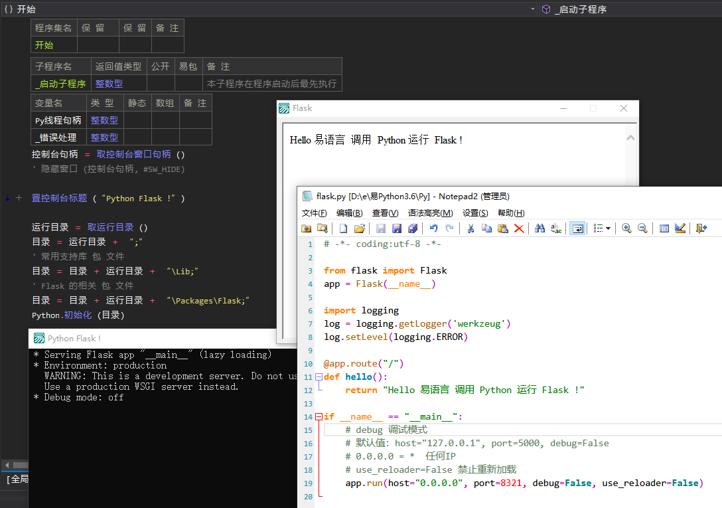Open the 查看(V) menu in Notepad2
The height and width of the screenshot is (508, 722).
click(x=385, y=213)
